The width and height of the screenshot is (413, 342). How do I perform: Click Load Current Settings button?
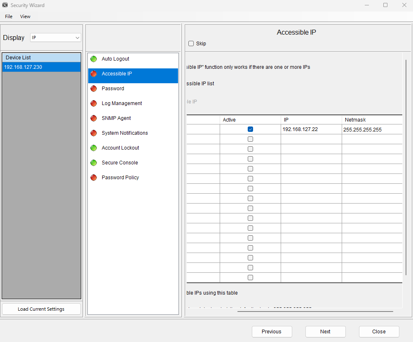click(41, 309)
